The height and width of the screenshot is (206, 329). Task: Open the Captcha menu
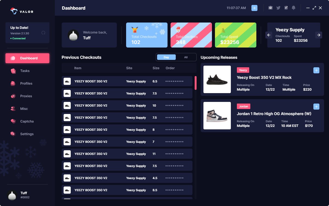tap(27, 121)
